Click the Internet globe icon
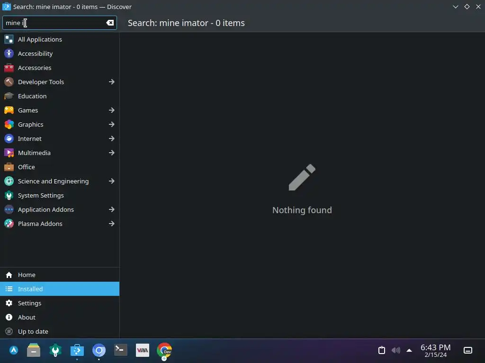This screenshot has width=485, height=363. click(x=9, y=138)
